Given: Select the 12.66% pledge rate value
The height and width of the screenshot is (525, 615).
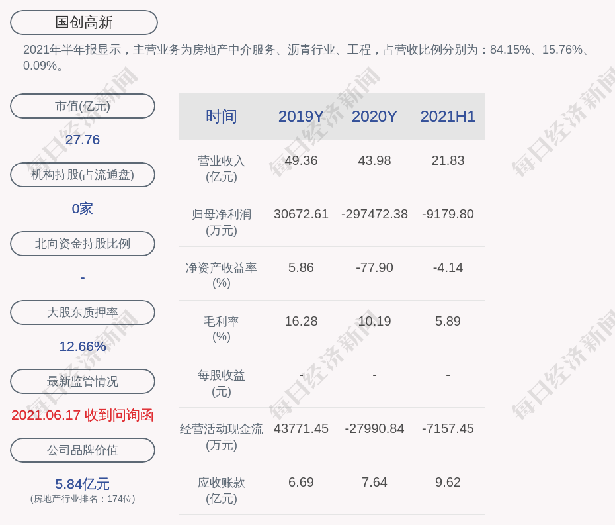Looking at the screenshot, I should pos(83,346).
